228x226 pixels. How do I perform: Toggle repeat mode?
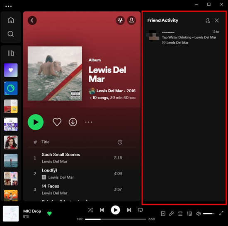click(140, 210)
